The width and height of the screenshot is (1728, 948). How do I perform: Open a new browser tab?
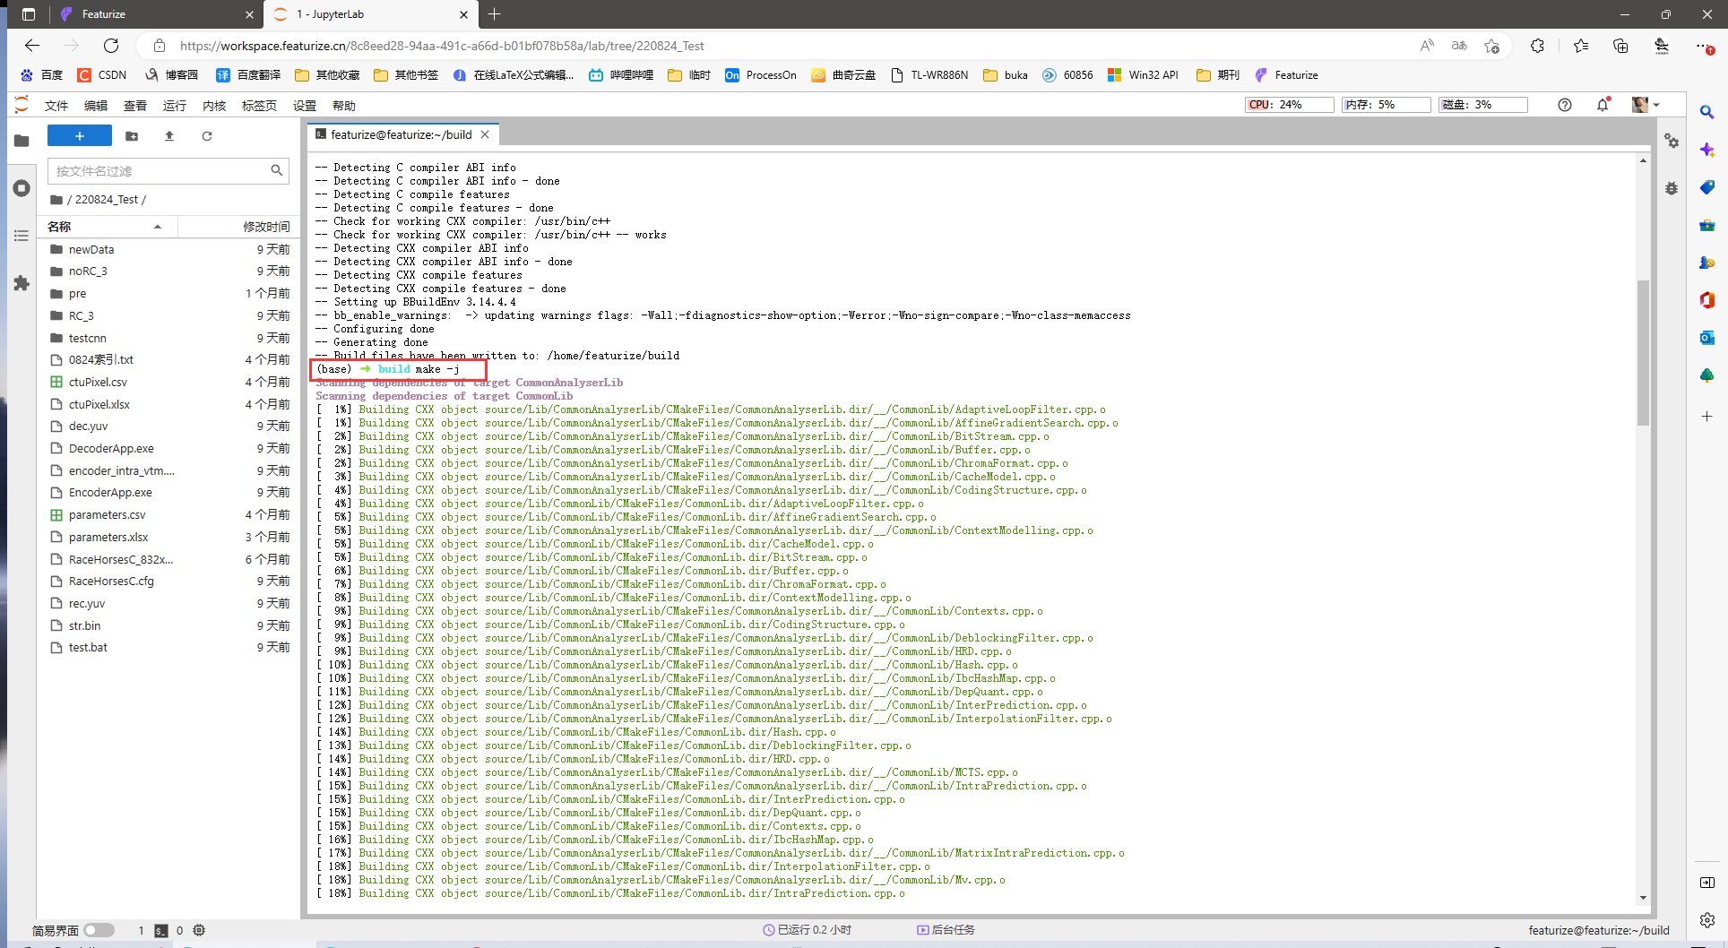495,14
